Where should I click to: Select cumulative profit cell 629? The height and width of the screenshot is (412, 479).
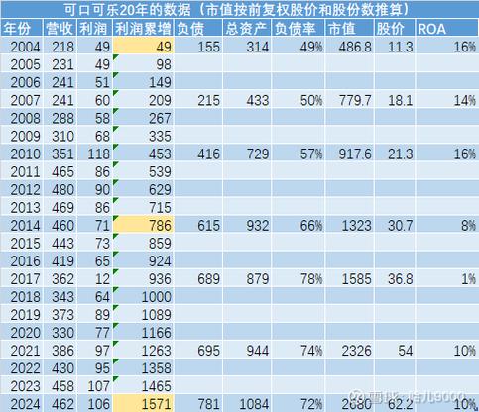[143, 188]
